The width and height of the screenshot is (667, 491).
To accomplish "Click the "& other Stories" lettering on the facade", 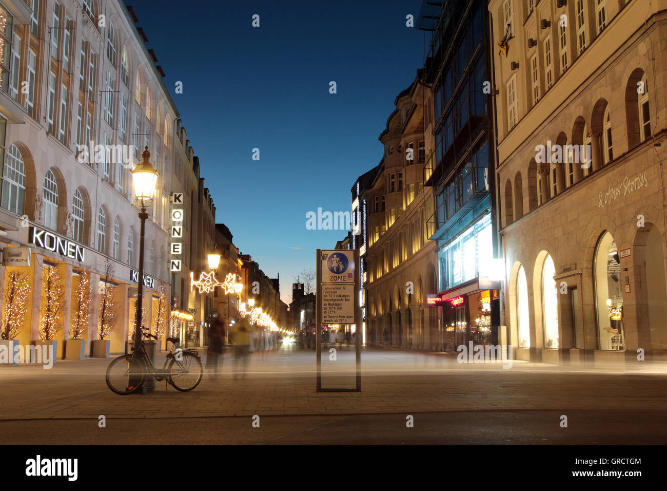I will [x=623, y=190].
